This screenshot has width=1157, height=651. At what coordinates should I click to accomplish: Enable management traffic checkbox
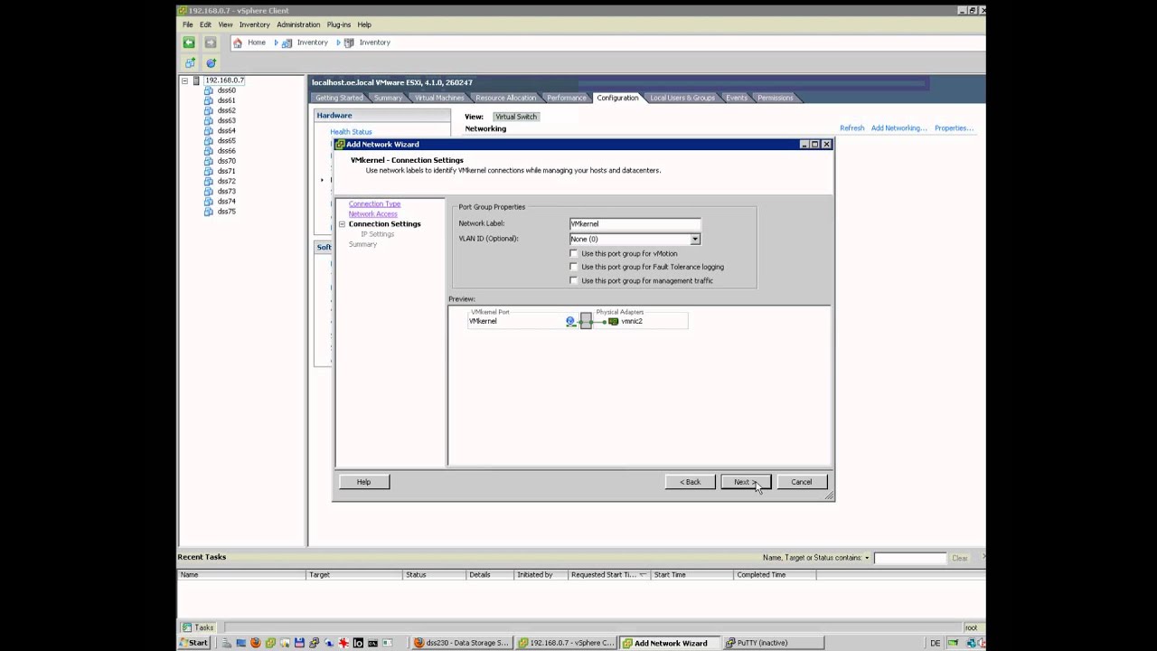pyautogui.click(x=574, y=280)
